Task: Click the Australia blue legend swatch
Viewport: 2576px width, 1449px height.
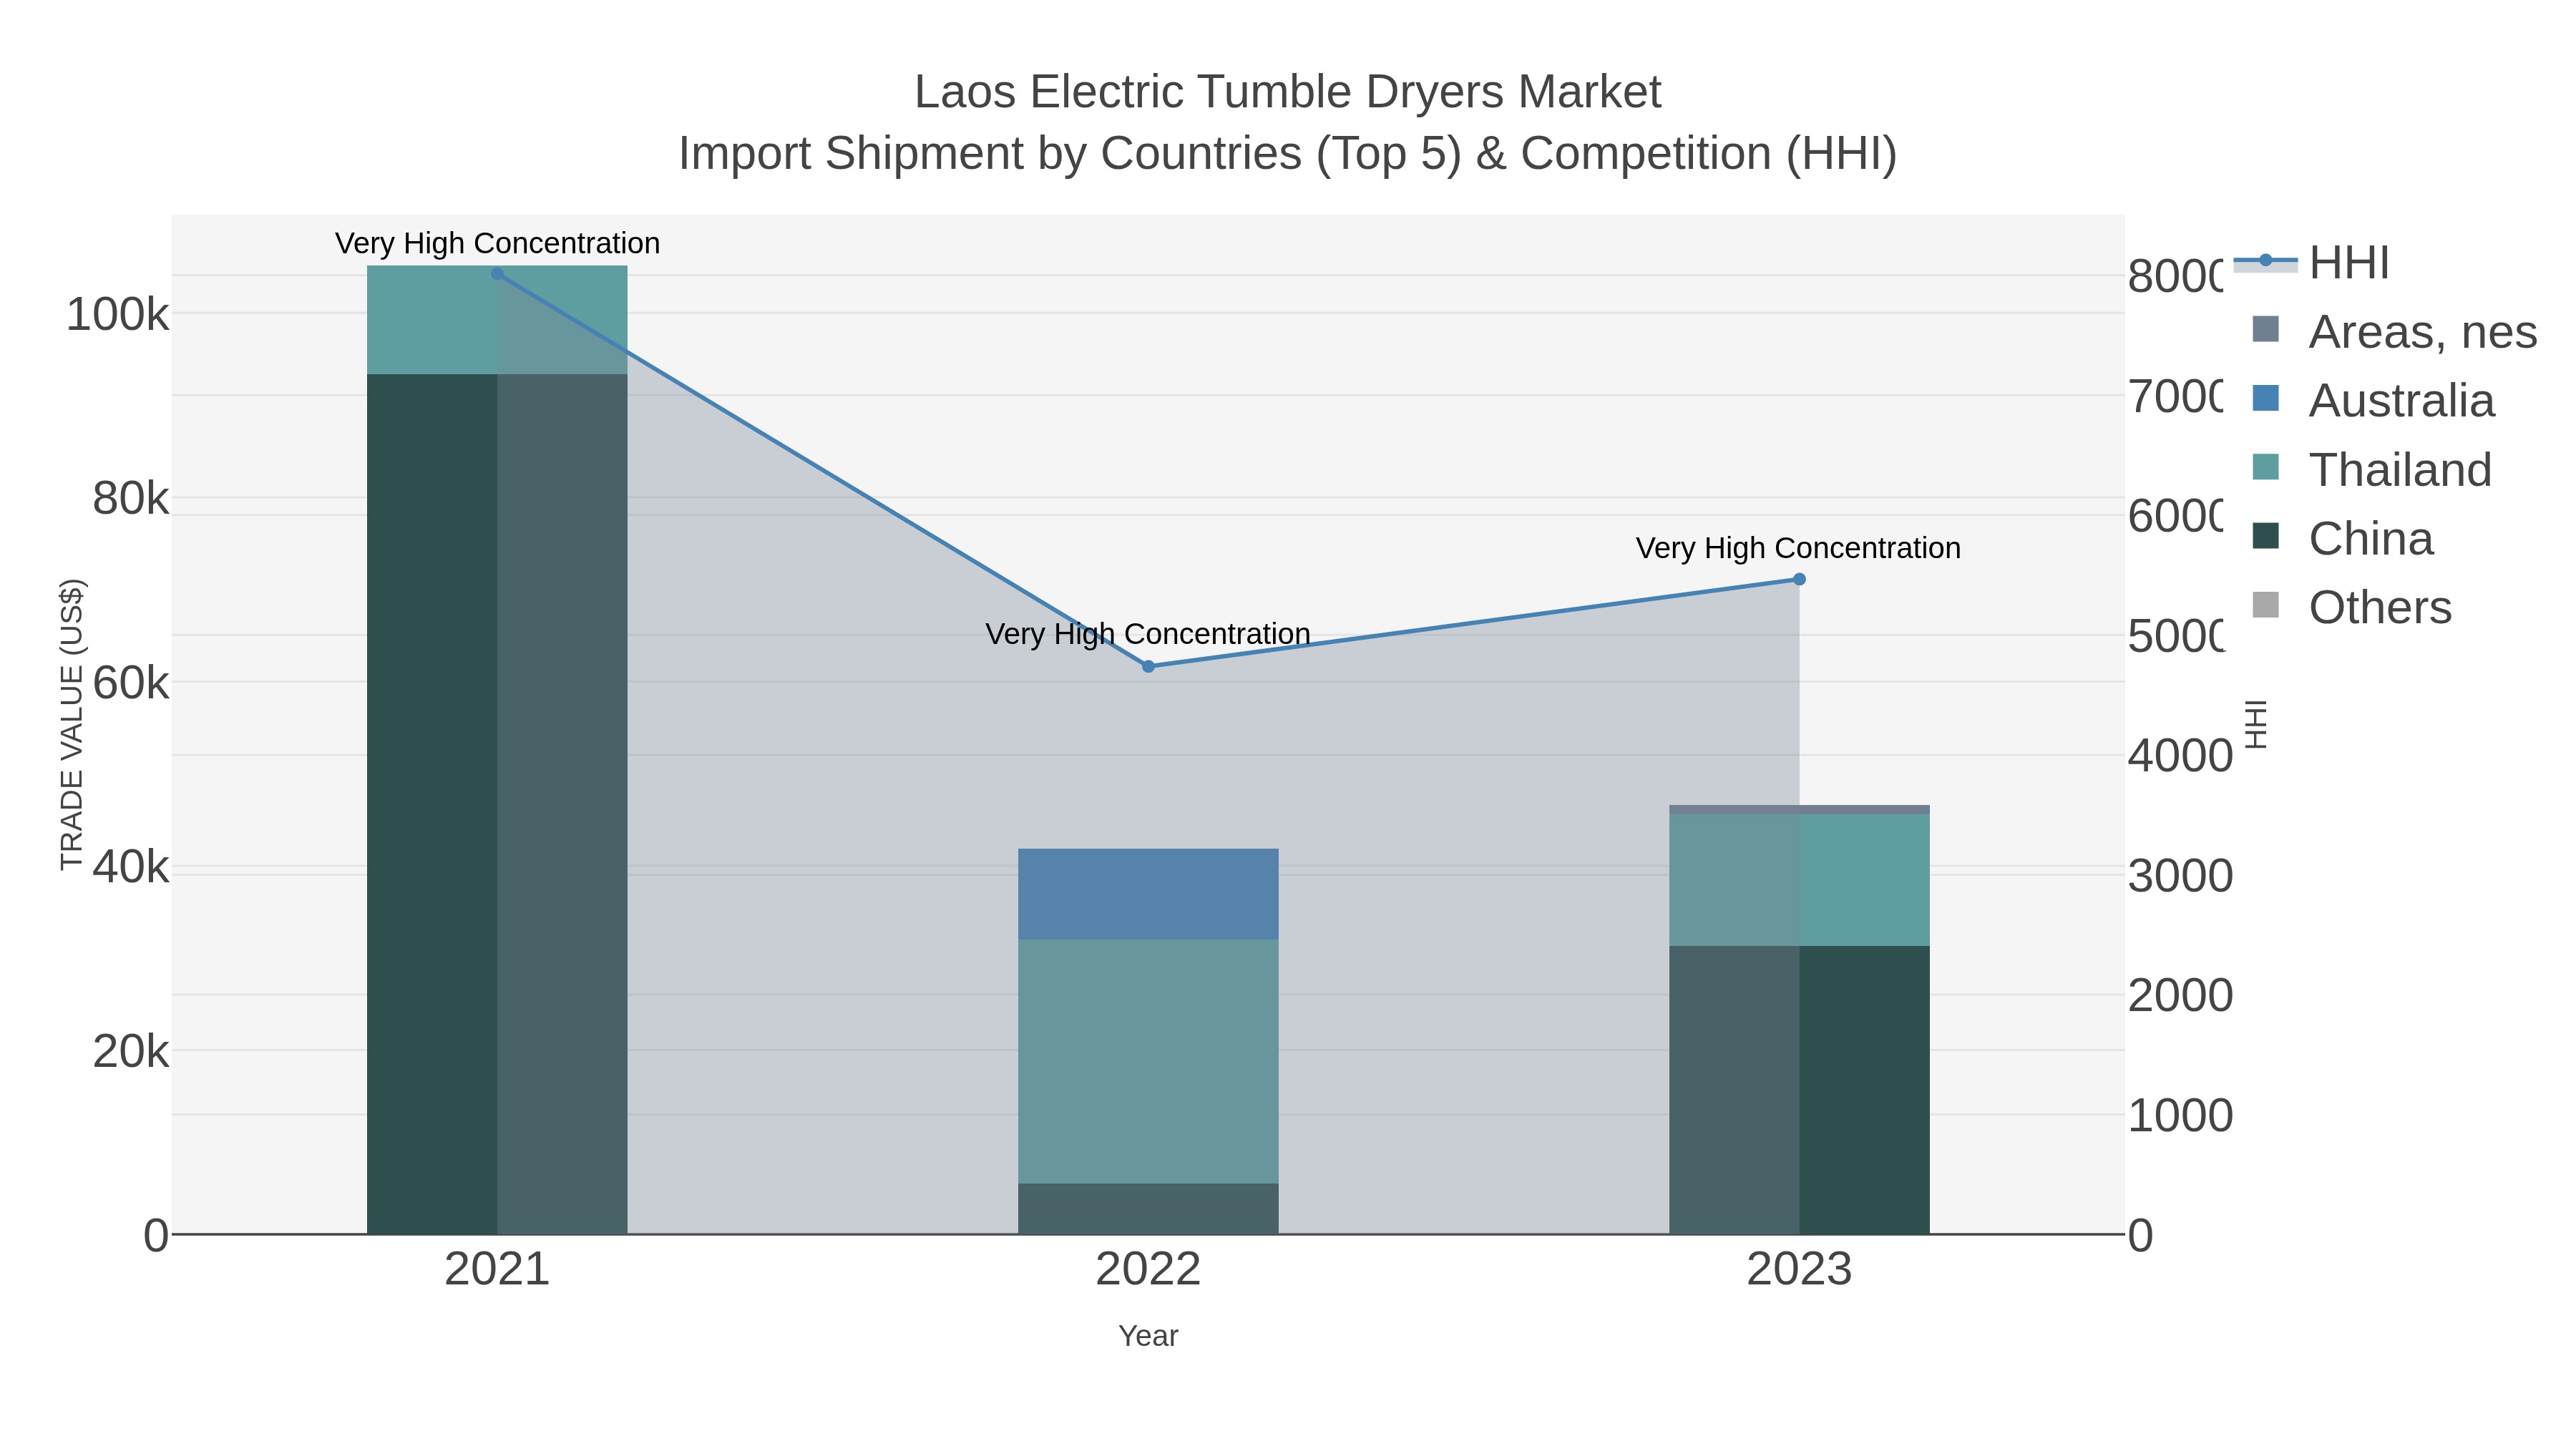Action: tap(2265, 398)
